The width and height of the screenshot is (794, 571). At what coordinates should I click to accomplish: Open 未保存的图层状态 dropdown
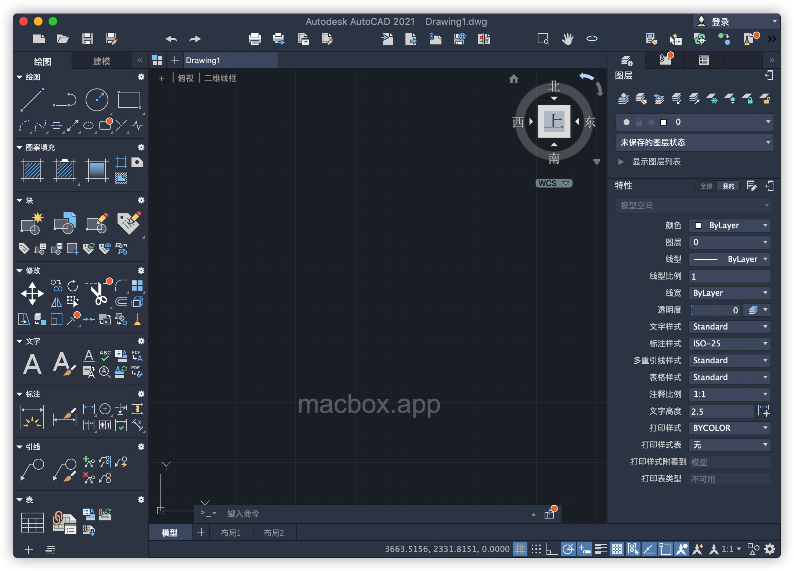coord(694,142)
